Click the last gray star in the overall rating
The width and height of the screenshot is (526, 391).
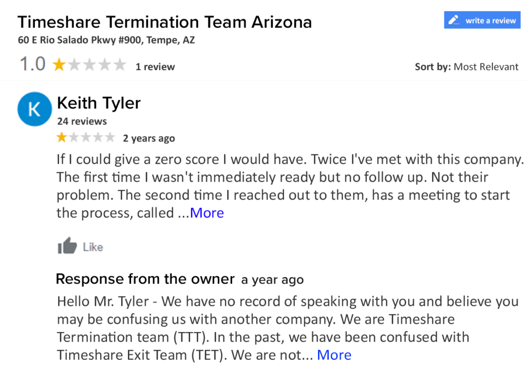pyautogui.click(x=120, y=65)
